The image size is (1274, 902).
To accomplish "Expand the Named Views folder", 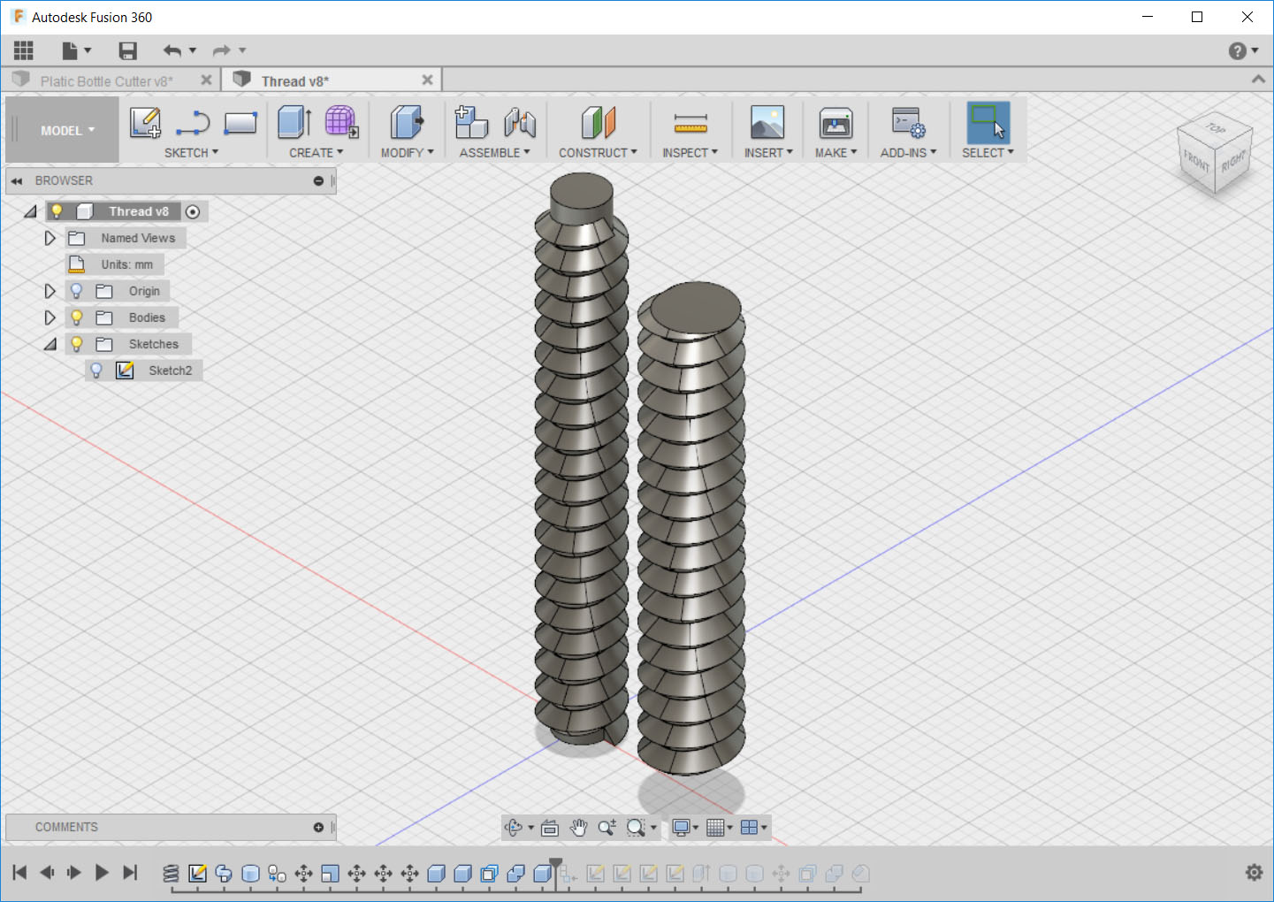I will pos(50,237).
